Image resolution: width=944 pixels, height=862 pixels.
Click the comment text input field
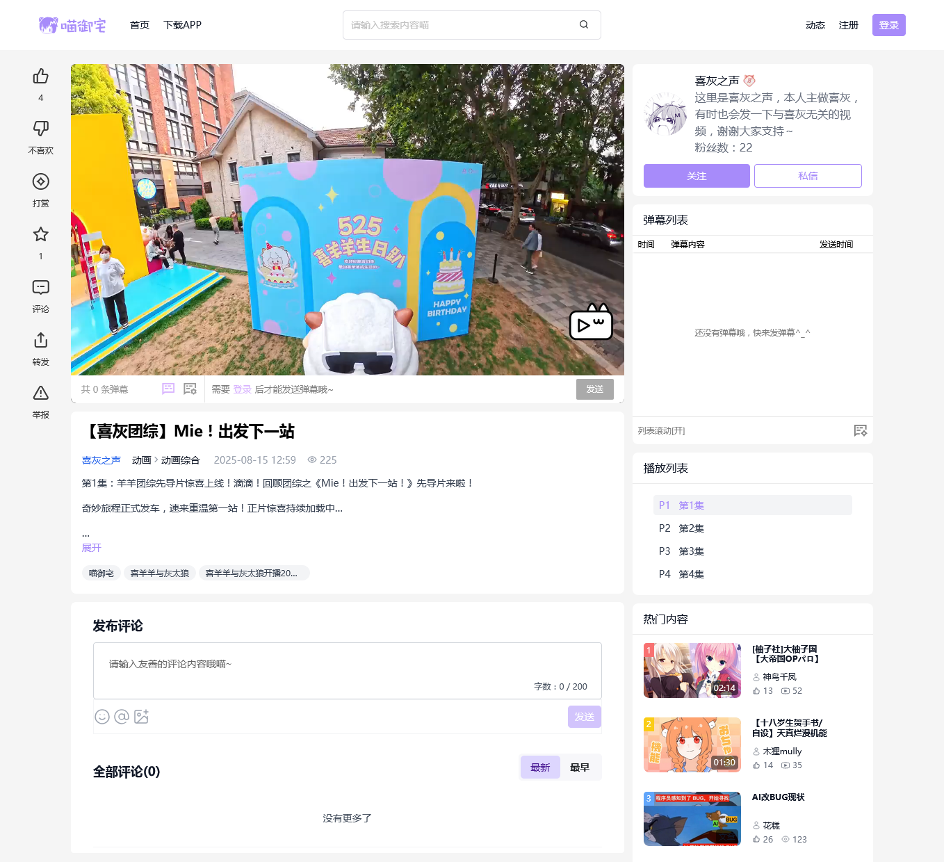pyautogui.click(x=347, y=665)
